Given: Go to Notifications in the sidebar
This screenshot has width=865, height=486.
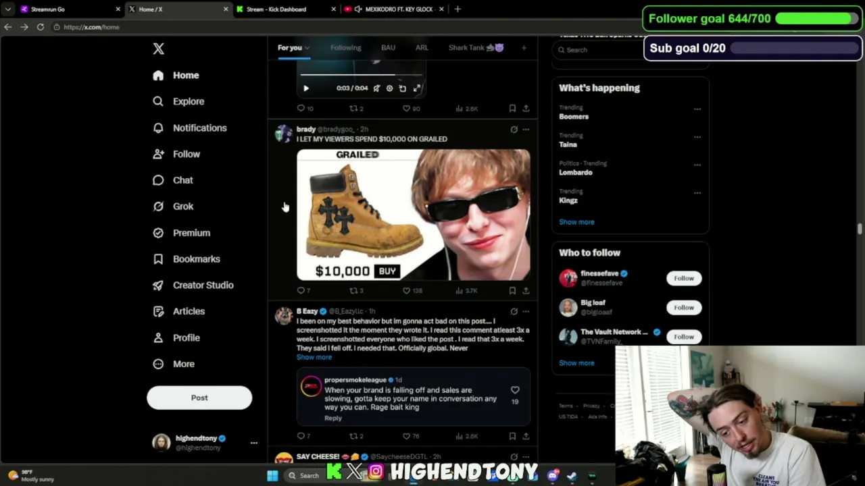Looking at the screenshot, I should [190, 128].
